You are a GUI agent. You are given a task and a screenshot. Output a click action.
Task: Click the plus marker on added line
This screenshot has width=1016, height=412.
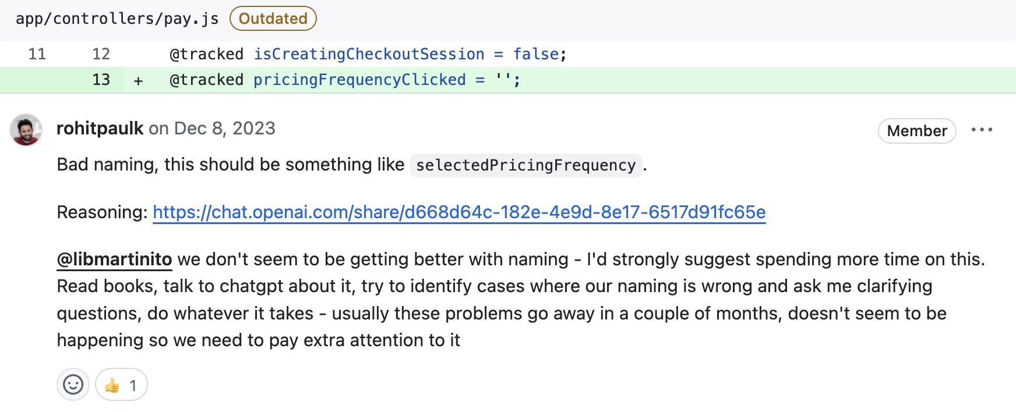coord(138,80)
